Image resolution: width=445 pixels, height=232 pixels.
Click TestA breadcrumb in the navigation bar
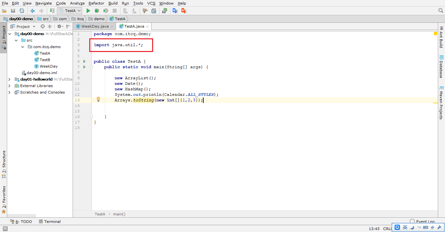(x=118, y=19)
